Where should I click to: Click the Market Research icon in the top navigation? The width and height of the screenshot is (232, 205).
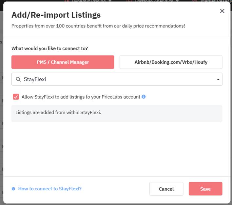point(195,1)
